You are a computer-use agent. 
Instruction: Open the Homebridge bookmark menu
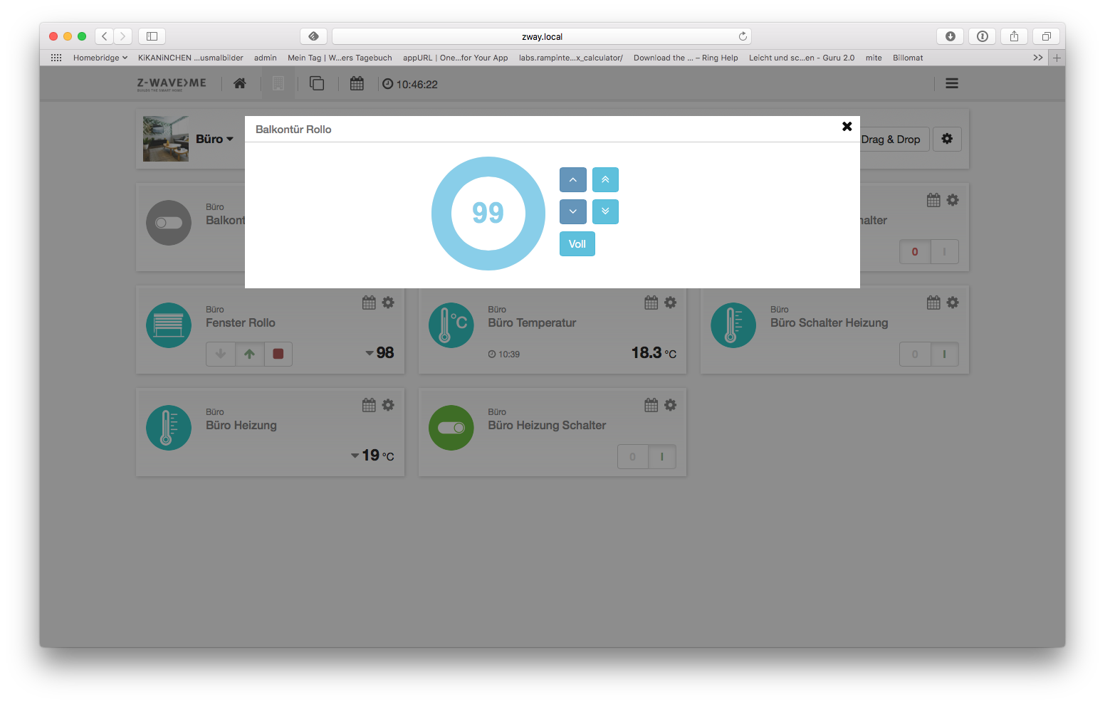100,58
